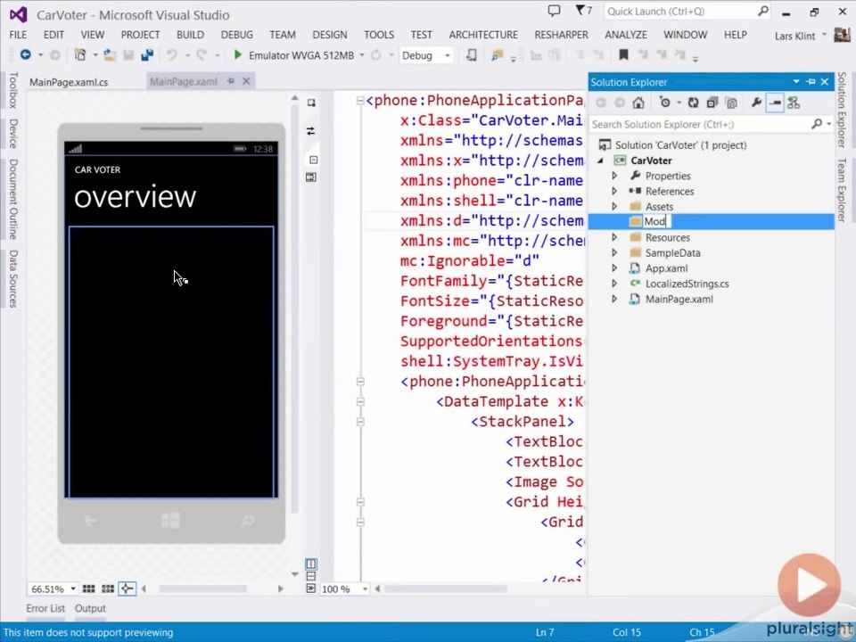856x642 pixels.
Task: Open the Toolbox side tab
Action: tap(13, 90)
